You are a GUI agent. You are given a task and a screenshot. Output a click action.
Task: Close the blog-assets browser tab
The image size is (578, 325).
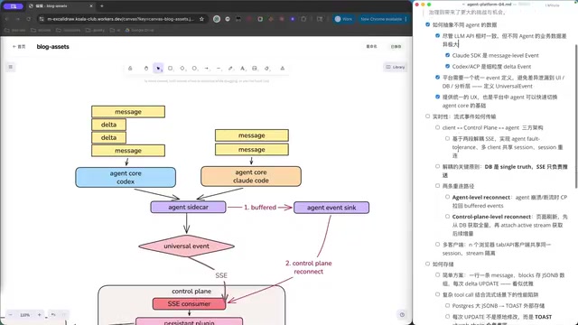[91, 6]
